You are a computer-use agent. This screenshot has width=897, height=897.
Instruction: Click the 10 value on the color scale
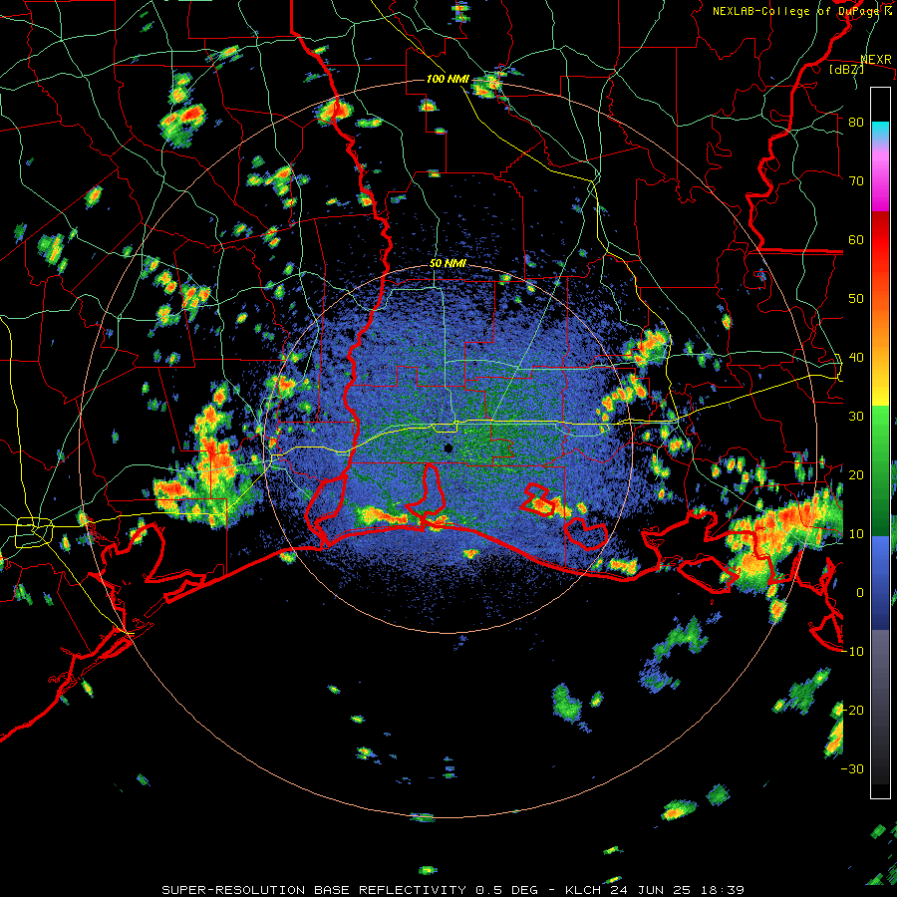856,534
